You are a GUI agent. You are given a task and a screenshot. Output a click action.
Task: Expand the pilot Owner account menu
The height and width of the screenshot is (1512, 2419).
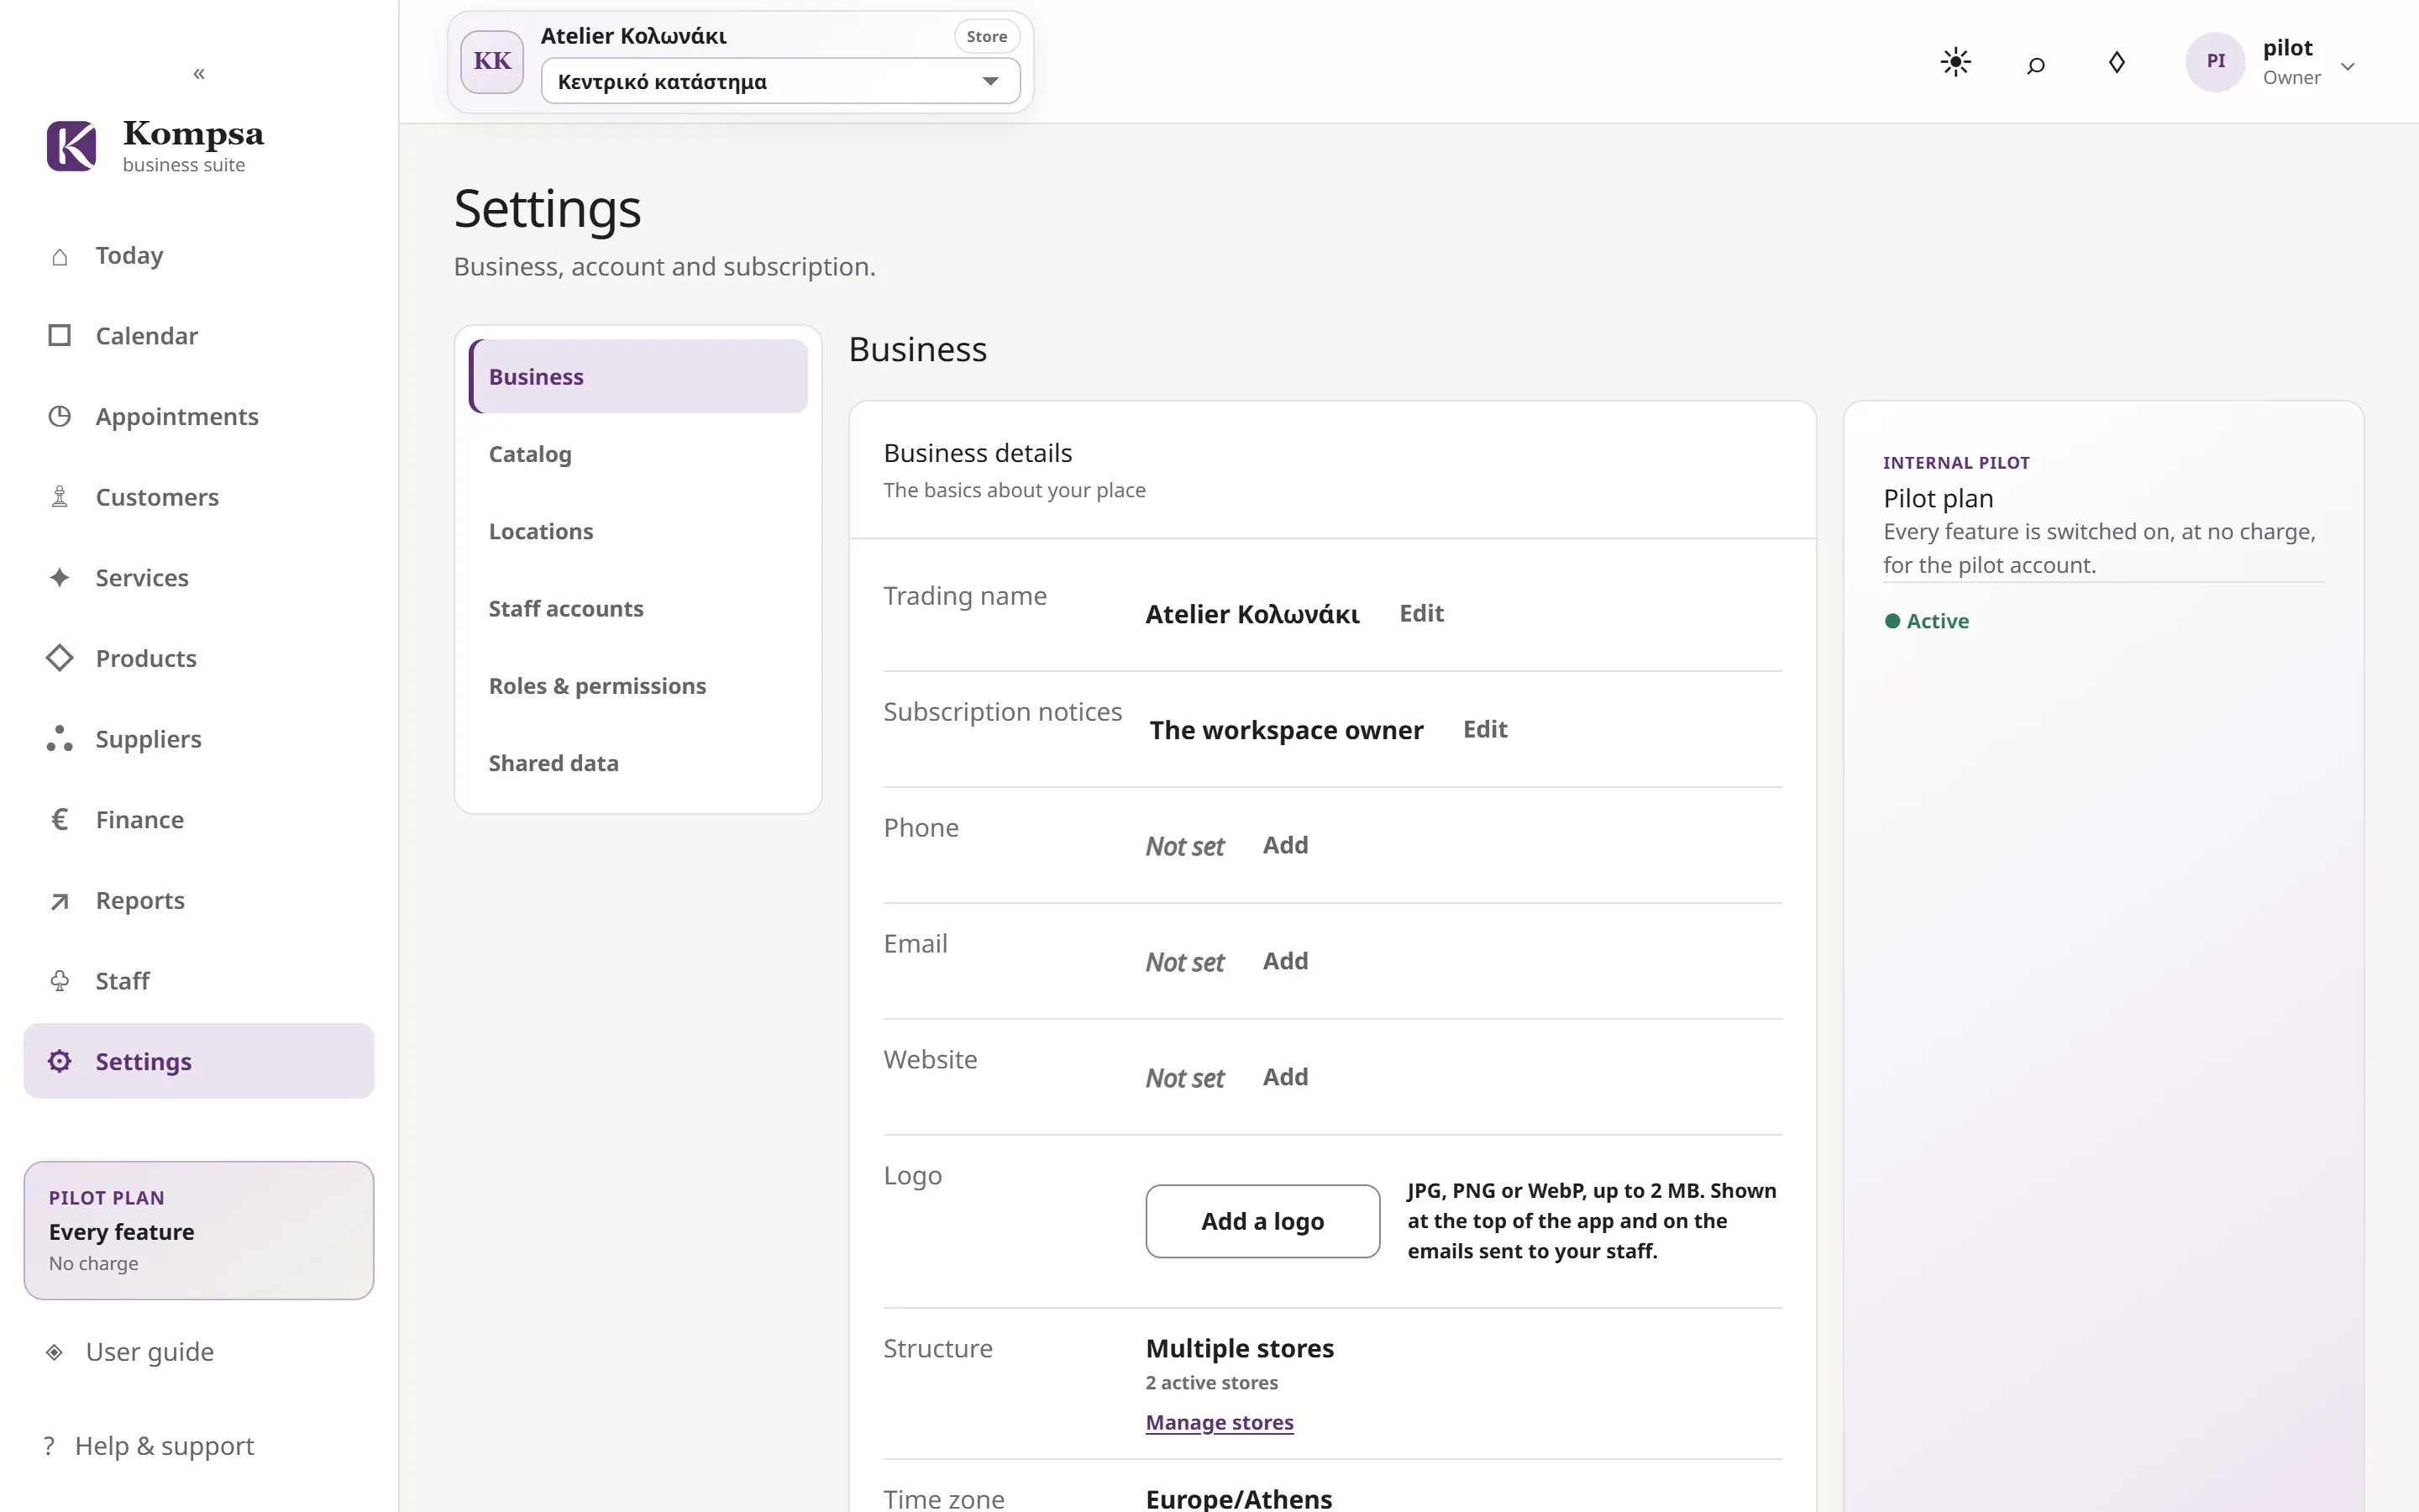(x=2348, y=67)
